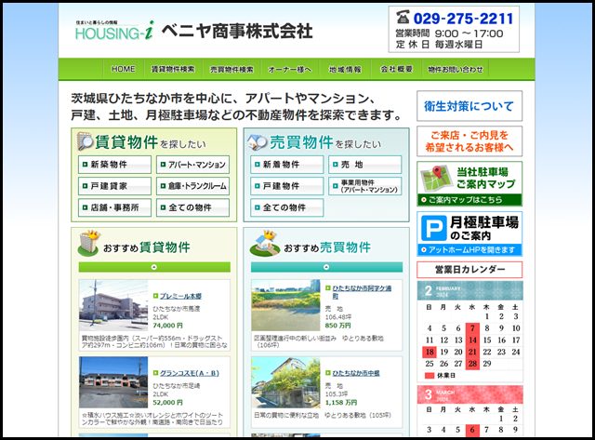The height and width of the screenshot is (440, 595).
Task: Select 事業用物件(アパート・マンション) sale category
Action: point(365,186)
